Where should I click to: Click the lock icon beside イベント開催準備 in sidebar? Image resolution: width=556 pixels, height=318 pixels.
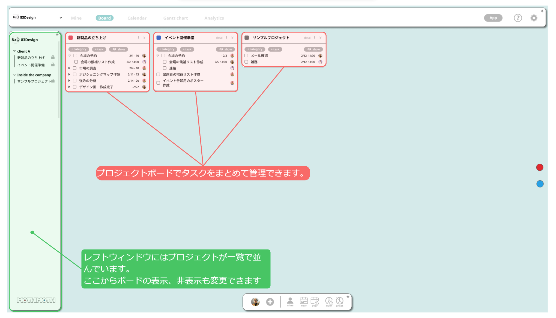coord(53,65)
